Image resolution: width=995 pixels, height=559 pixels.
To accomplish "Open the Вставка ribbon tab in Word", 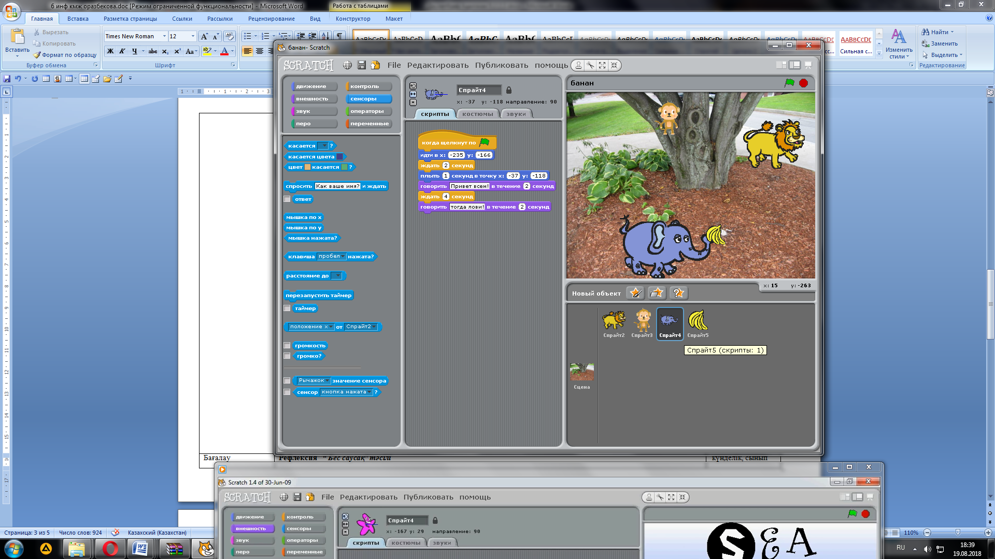I will click(x=78, y=19).
